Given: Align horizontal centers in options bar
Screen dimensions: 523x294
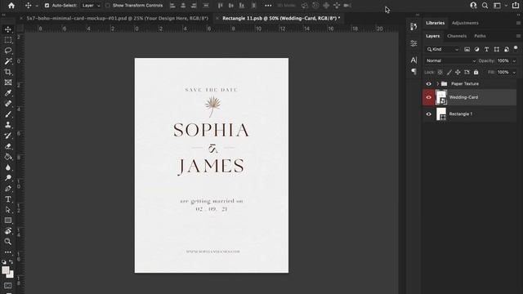Looking at the screenshot, I should (x=183, y=6).
